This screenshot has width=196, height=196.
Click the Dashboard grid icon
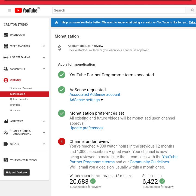tap(6, 35)
